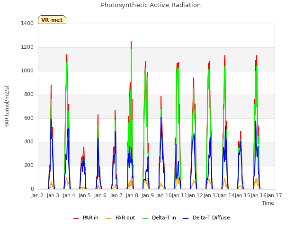Select the Delta-T Diffuse legend label

tap(211, 218)
